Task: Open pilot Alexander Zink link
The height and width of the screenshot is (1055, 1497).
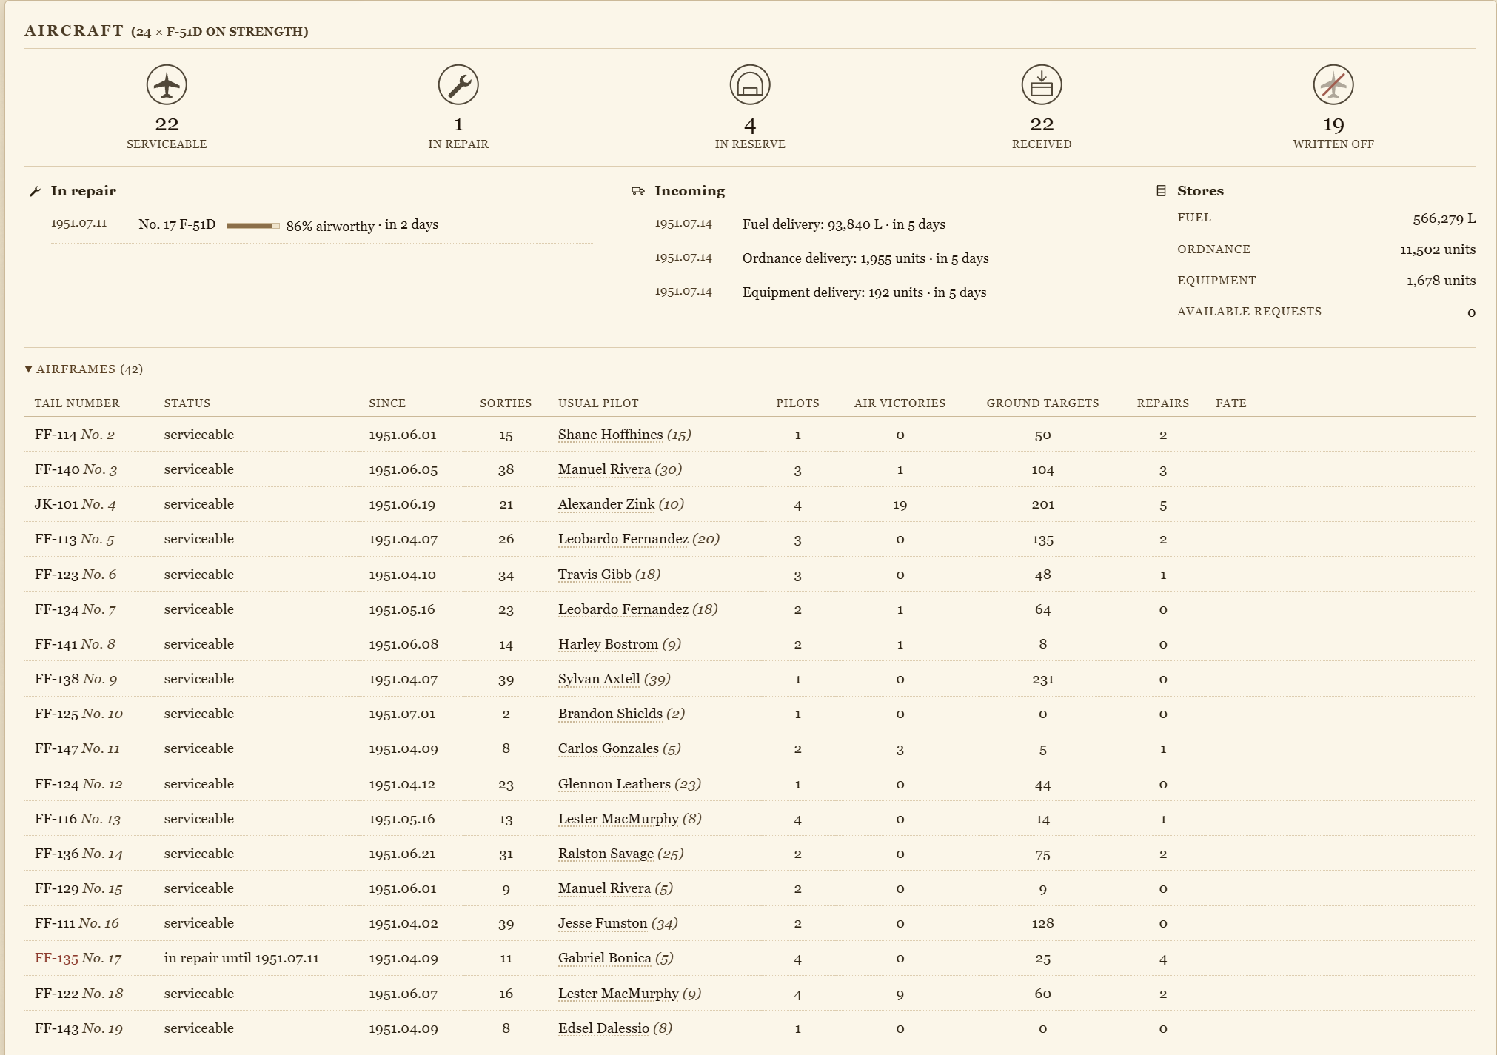Action: click(606, 504)
